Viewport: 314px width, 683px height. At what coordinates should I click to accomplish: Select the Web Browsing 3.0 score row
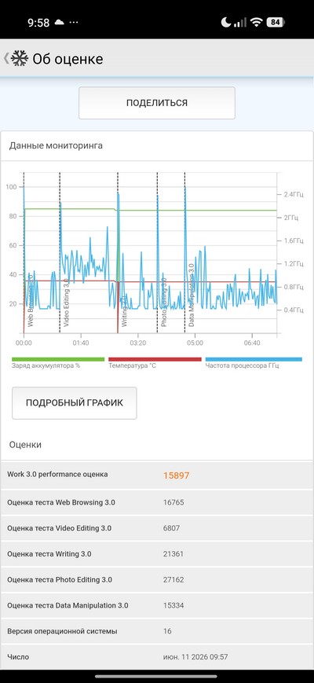(x=156, y=503)
